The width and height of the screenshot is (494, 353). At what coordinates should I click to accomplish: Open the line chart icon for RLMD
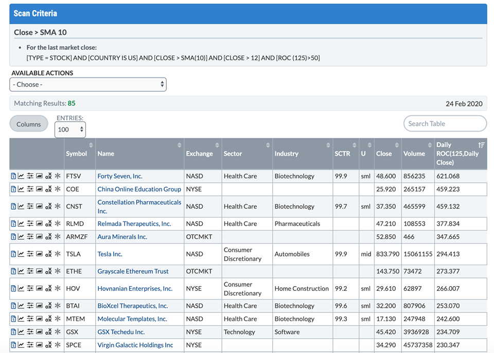tap(21, 224)
